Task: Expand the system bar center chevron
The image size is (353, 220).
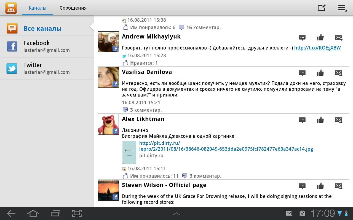Action: point(176,214)
